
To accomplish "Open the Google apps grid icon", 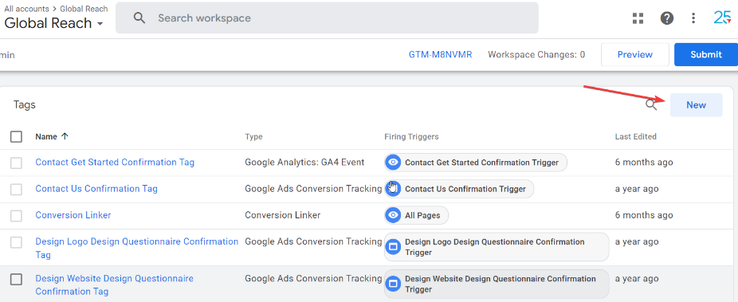I will (638, 18).
